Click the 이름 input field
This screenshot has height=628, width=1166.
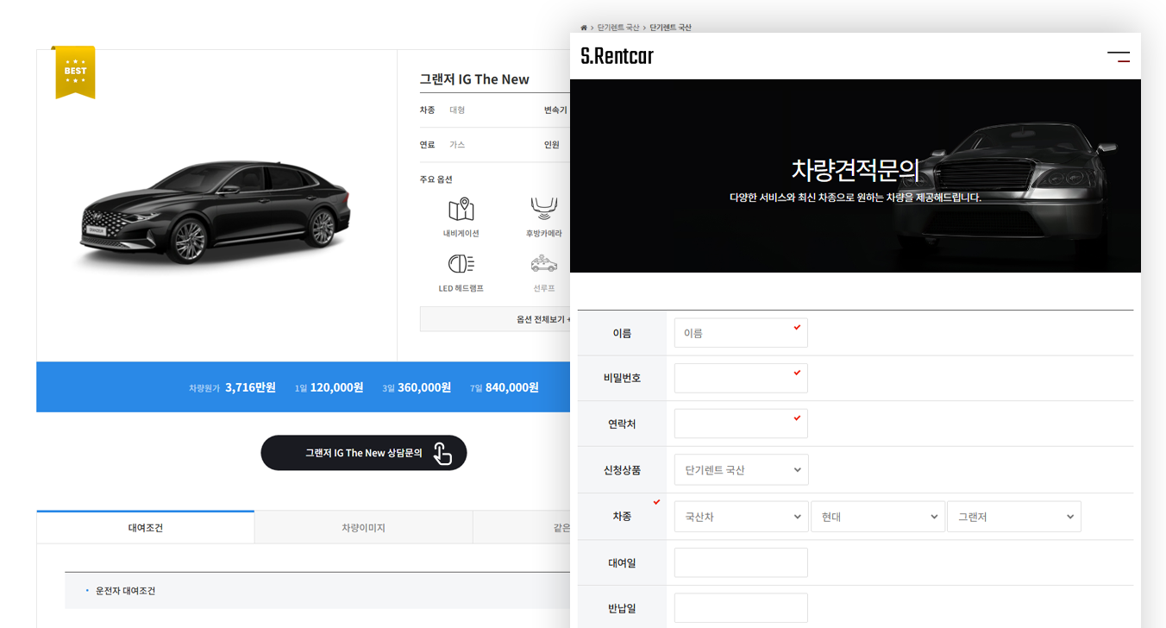click(x=741, y=333)
